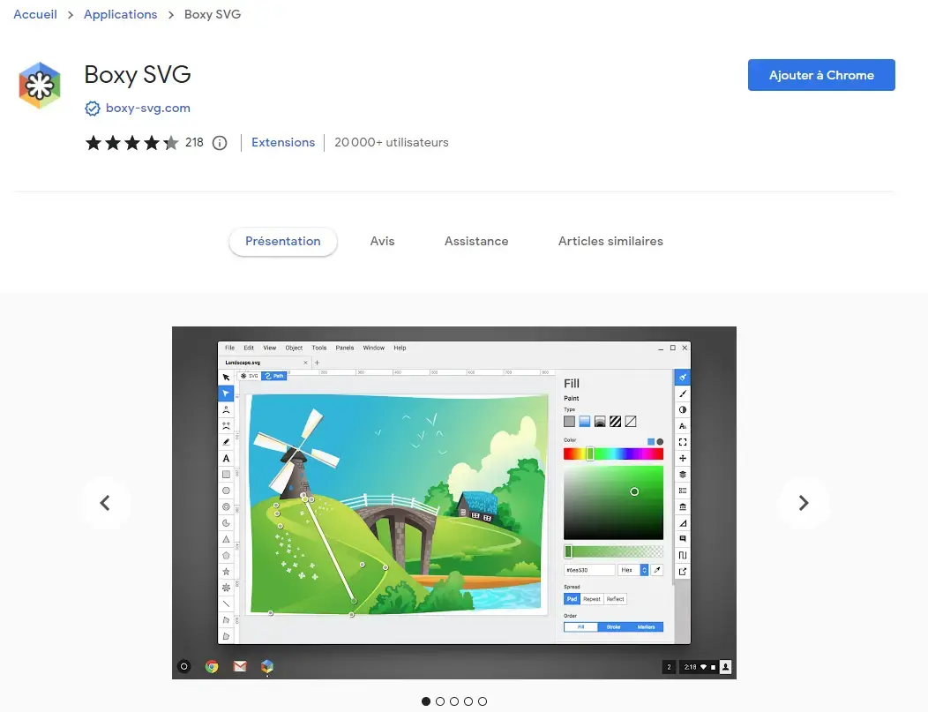928x712 pixels.
Task: Choose Markers in the Order selector
Action: tap(647, 626)
